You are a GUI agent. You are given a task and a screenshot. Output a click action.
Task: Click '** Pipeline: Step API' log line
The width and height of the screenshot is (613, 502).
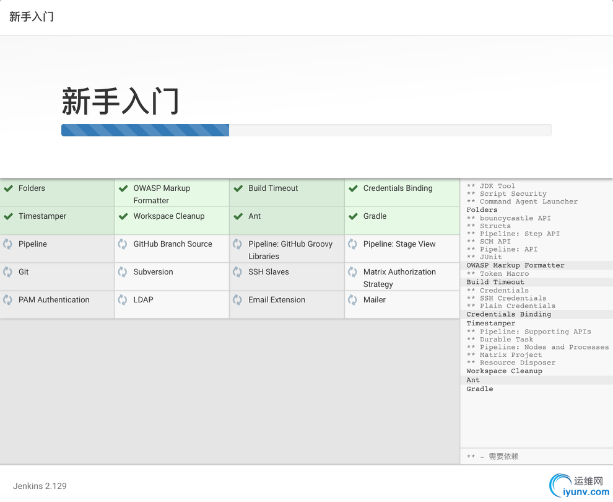click(x=513, y=234)
